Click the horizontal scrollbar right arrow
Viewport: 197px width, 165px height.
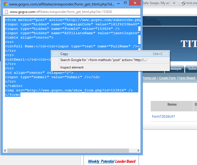pos(139,151)
